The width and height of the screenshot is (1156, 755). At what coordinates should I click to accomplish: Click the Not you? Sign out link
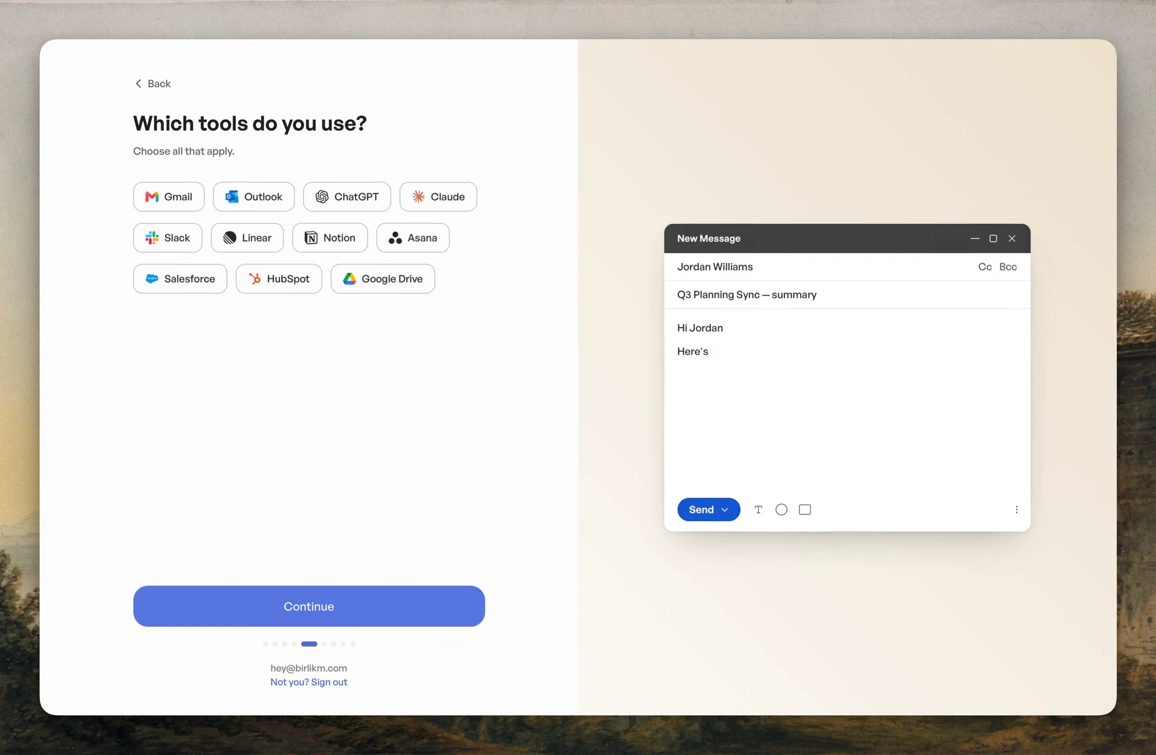click(309, 682)
